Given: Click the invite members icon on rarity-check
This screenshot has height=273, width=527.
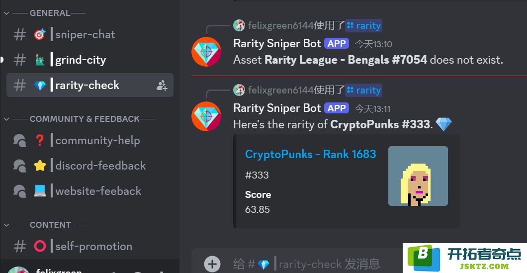Looking at the screenshot, I should (162, 86).
